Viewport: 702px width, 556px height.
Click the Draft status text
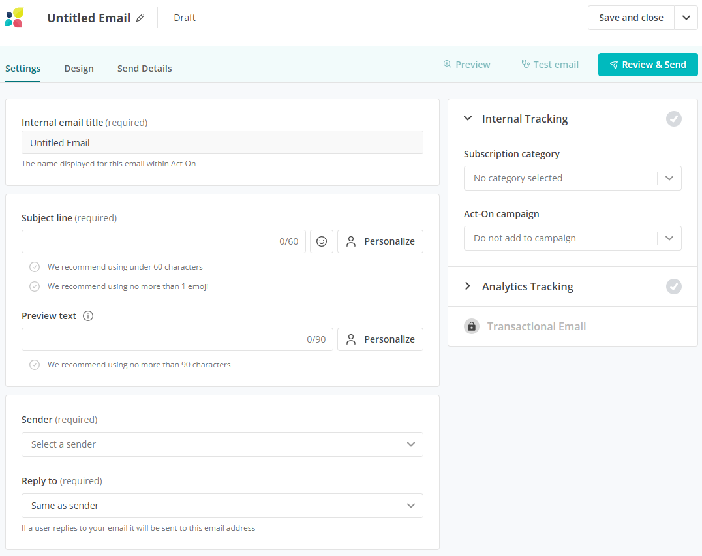(185, 18)
